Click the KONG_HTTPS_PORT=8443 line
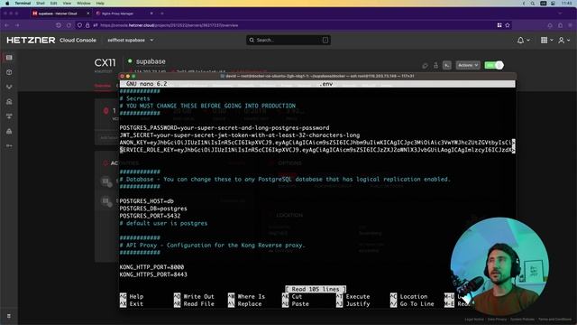The image size is (577, 325). 153,274
